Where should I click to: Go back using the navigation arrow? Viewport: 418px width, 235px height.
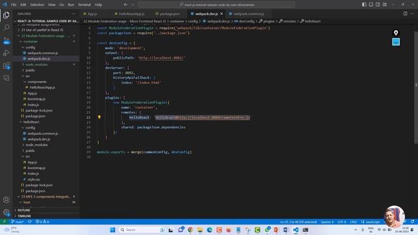(125, 5)
